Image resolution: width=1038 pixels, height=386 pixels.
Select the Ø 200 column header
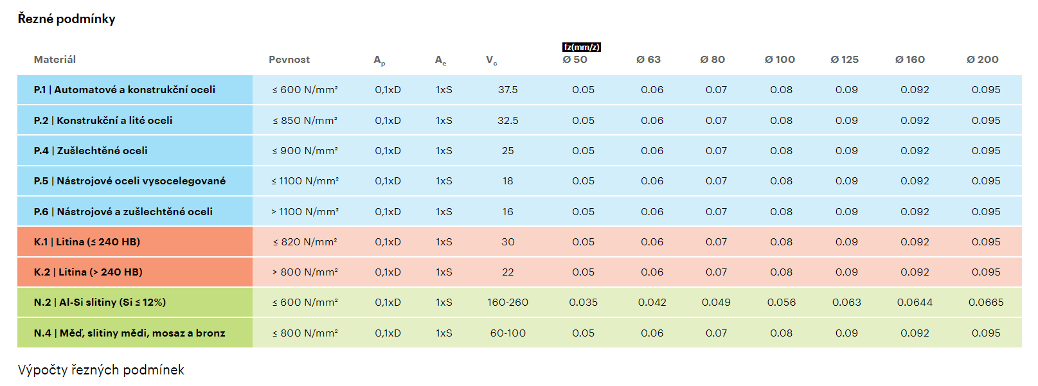click(x=982, y=60)
